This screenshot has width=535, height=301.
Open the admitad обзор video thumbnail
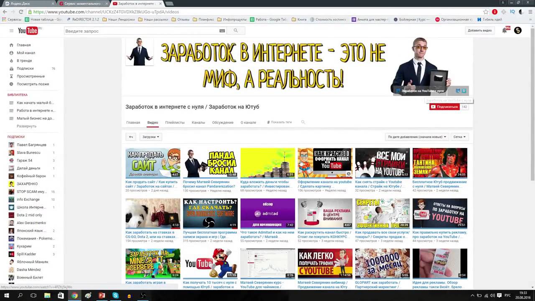pos(267,214)
